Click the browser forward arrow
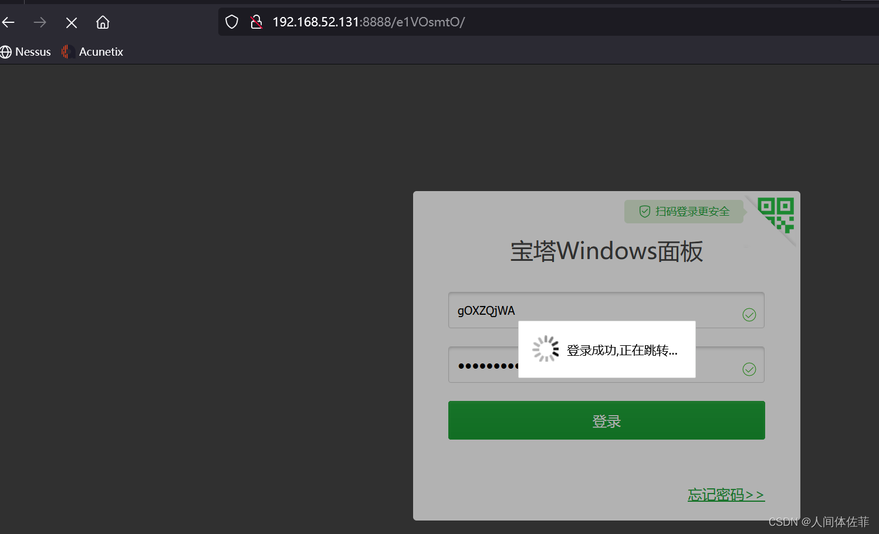The height and width of the screenshot is (534, 879). pyautogui.click(x=40, y=22)
